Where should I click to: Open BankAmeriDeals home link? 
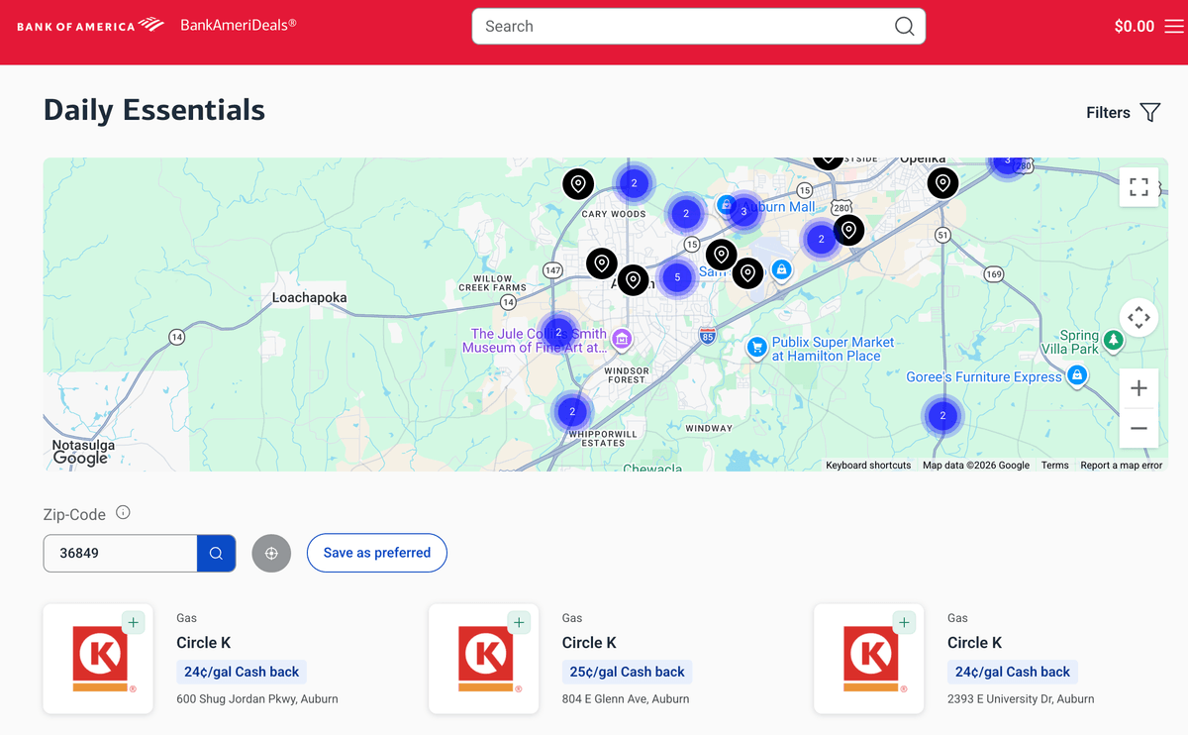(x=239, y=25)
